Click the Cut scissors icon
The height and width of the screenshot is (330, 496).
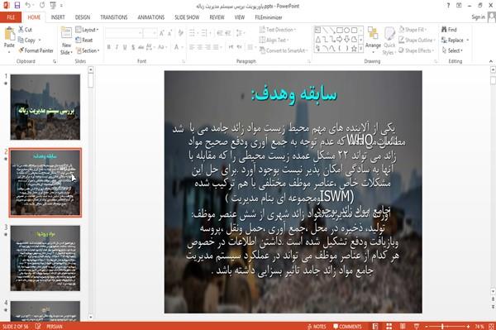click(21, 30)
